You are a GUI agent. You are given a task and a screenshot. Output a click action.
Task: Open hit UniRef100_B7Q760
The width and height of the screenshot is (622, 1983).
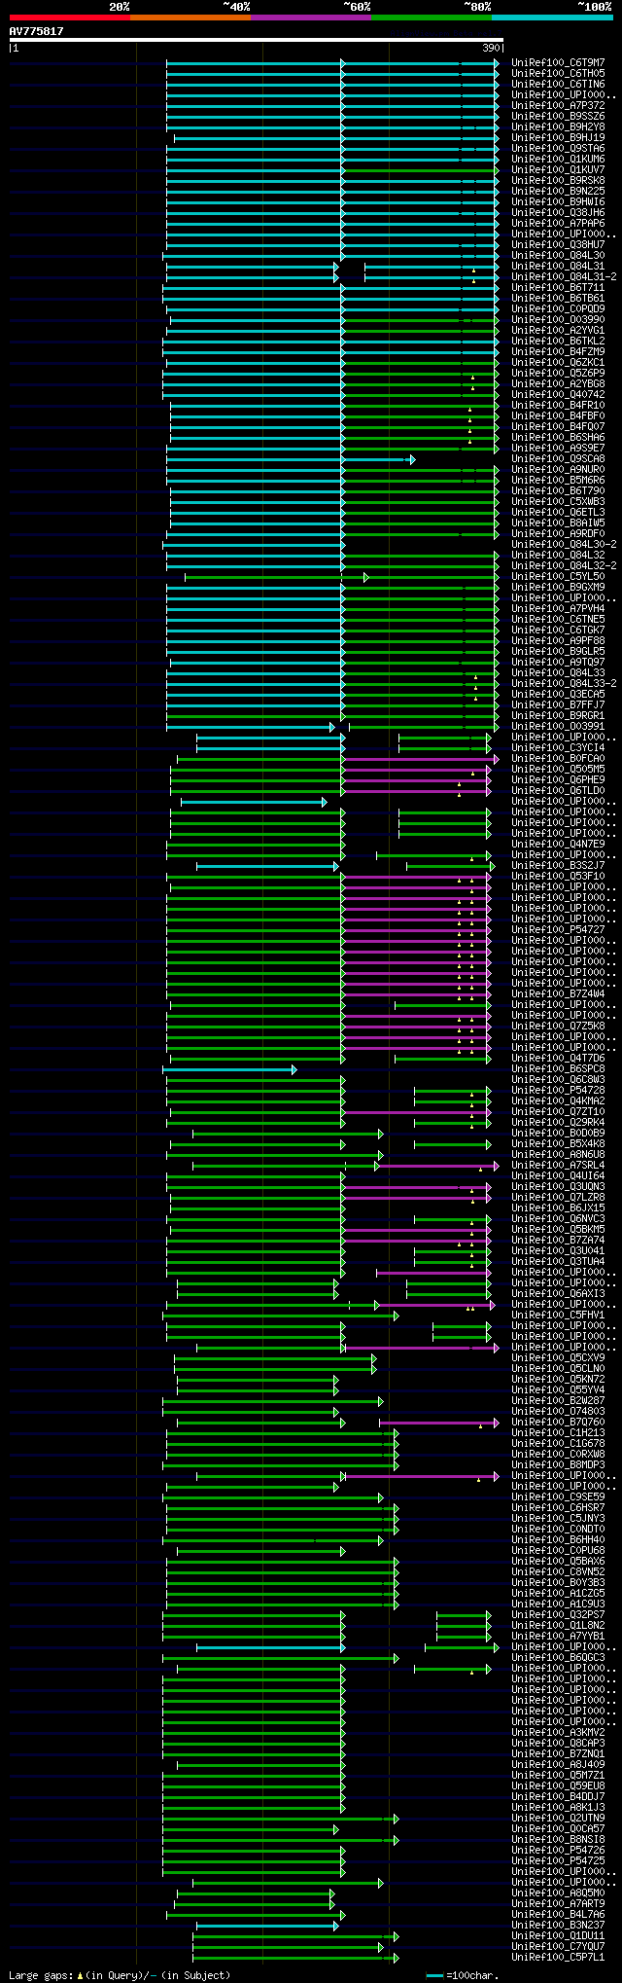(558, 1422)
